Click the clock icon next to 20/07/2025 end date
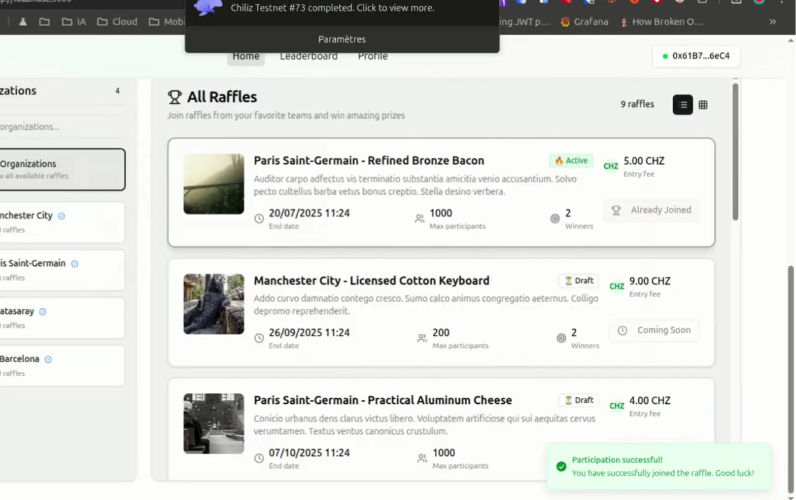796x500 pixels. click(x=259, y=218)
